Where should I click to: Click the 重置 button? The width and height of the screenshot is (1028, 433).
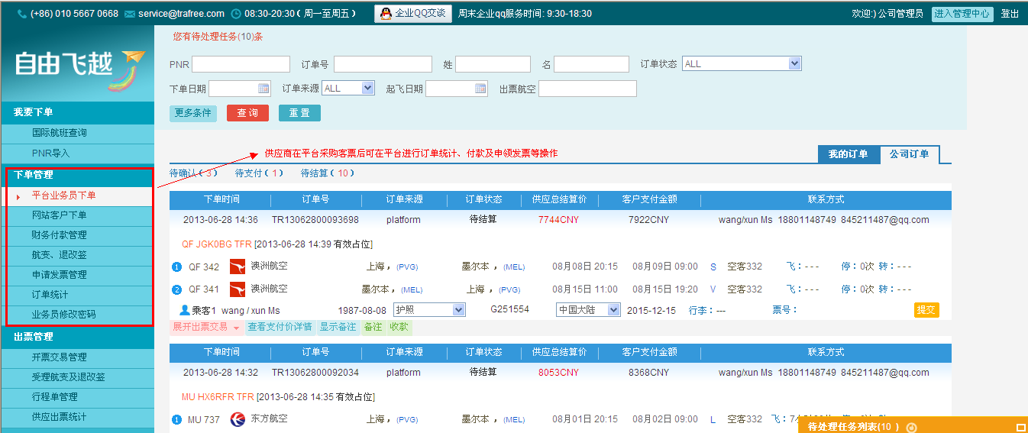(x=299, y=113)
